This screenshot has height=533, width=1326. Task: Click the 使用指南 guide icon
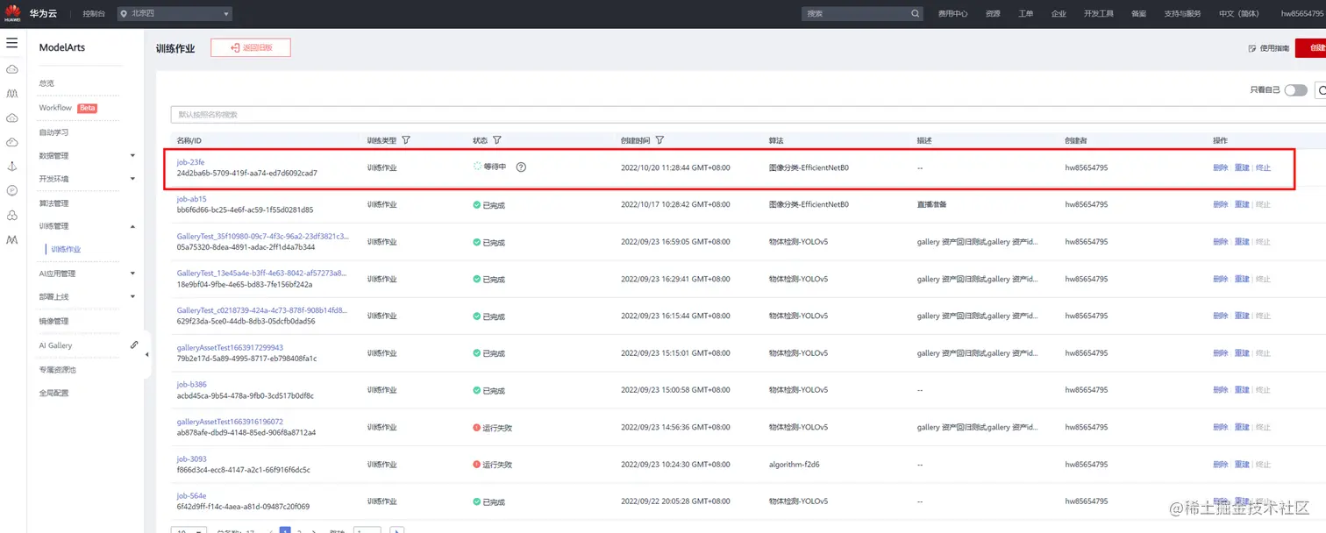click(x=1252, y=48)
